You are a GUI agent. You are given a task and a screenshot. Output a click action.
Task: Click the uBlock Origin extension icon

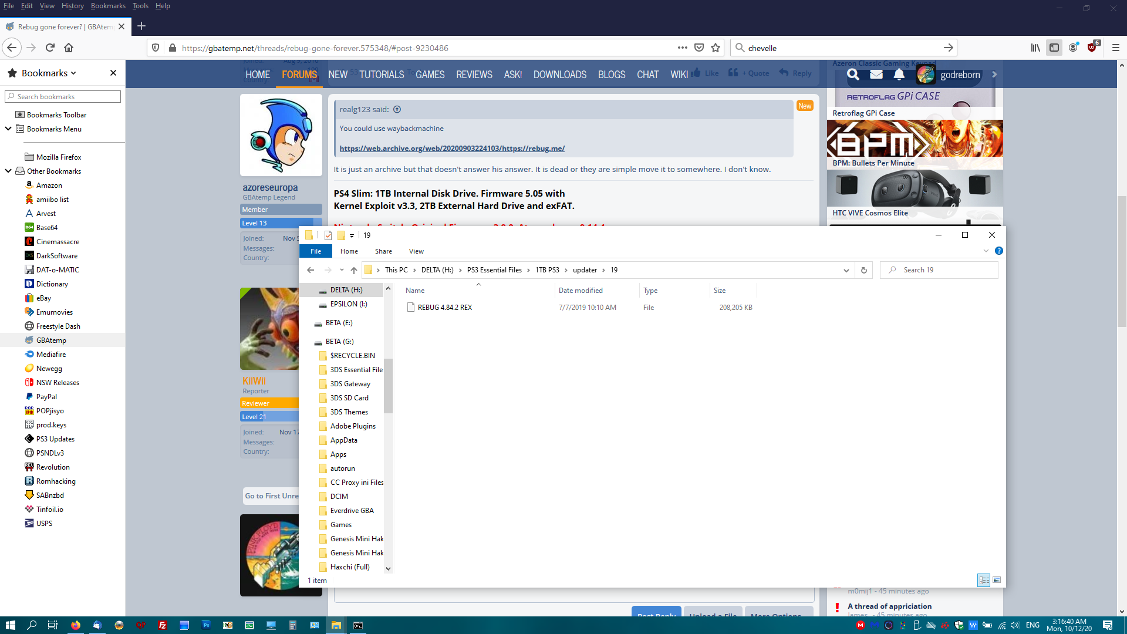click(x=1092, y=48)
